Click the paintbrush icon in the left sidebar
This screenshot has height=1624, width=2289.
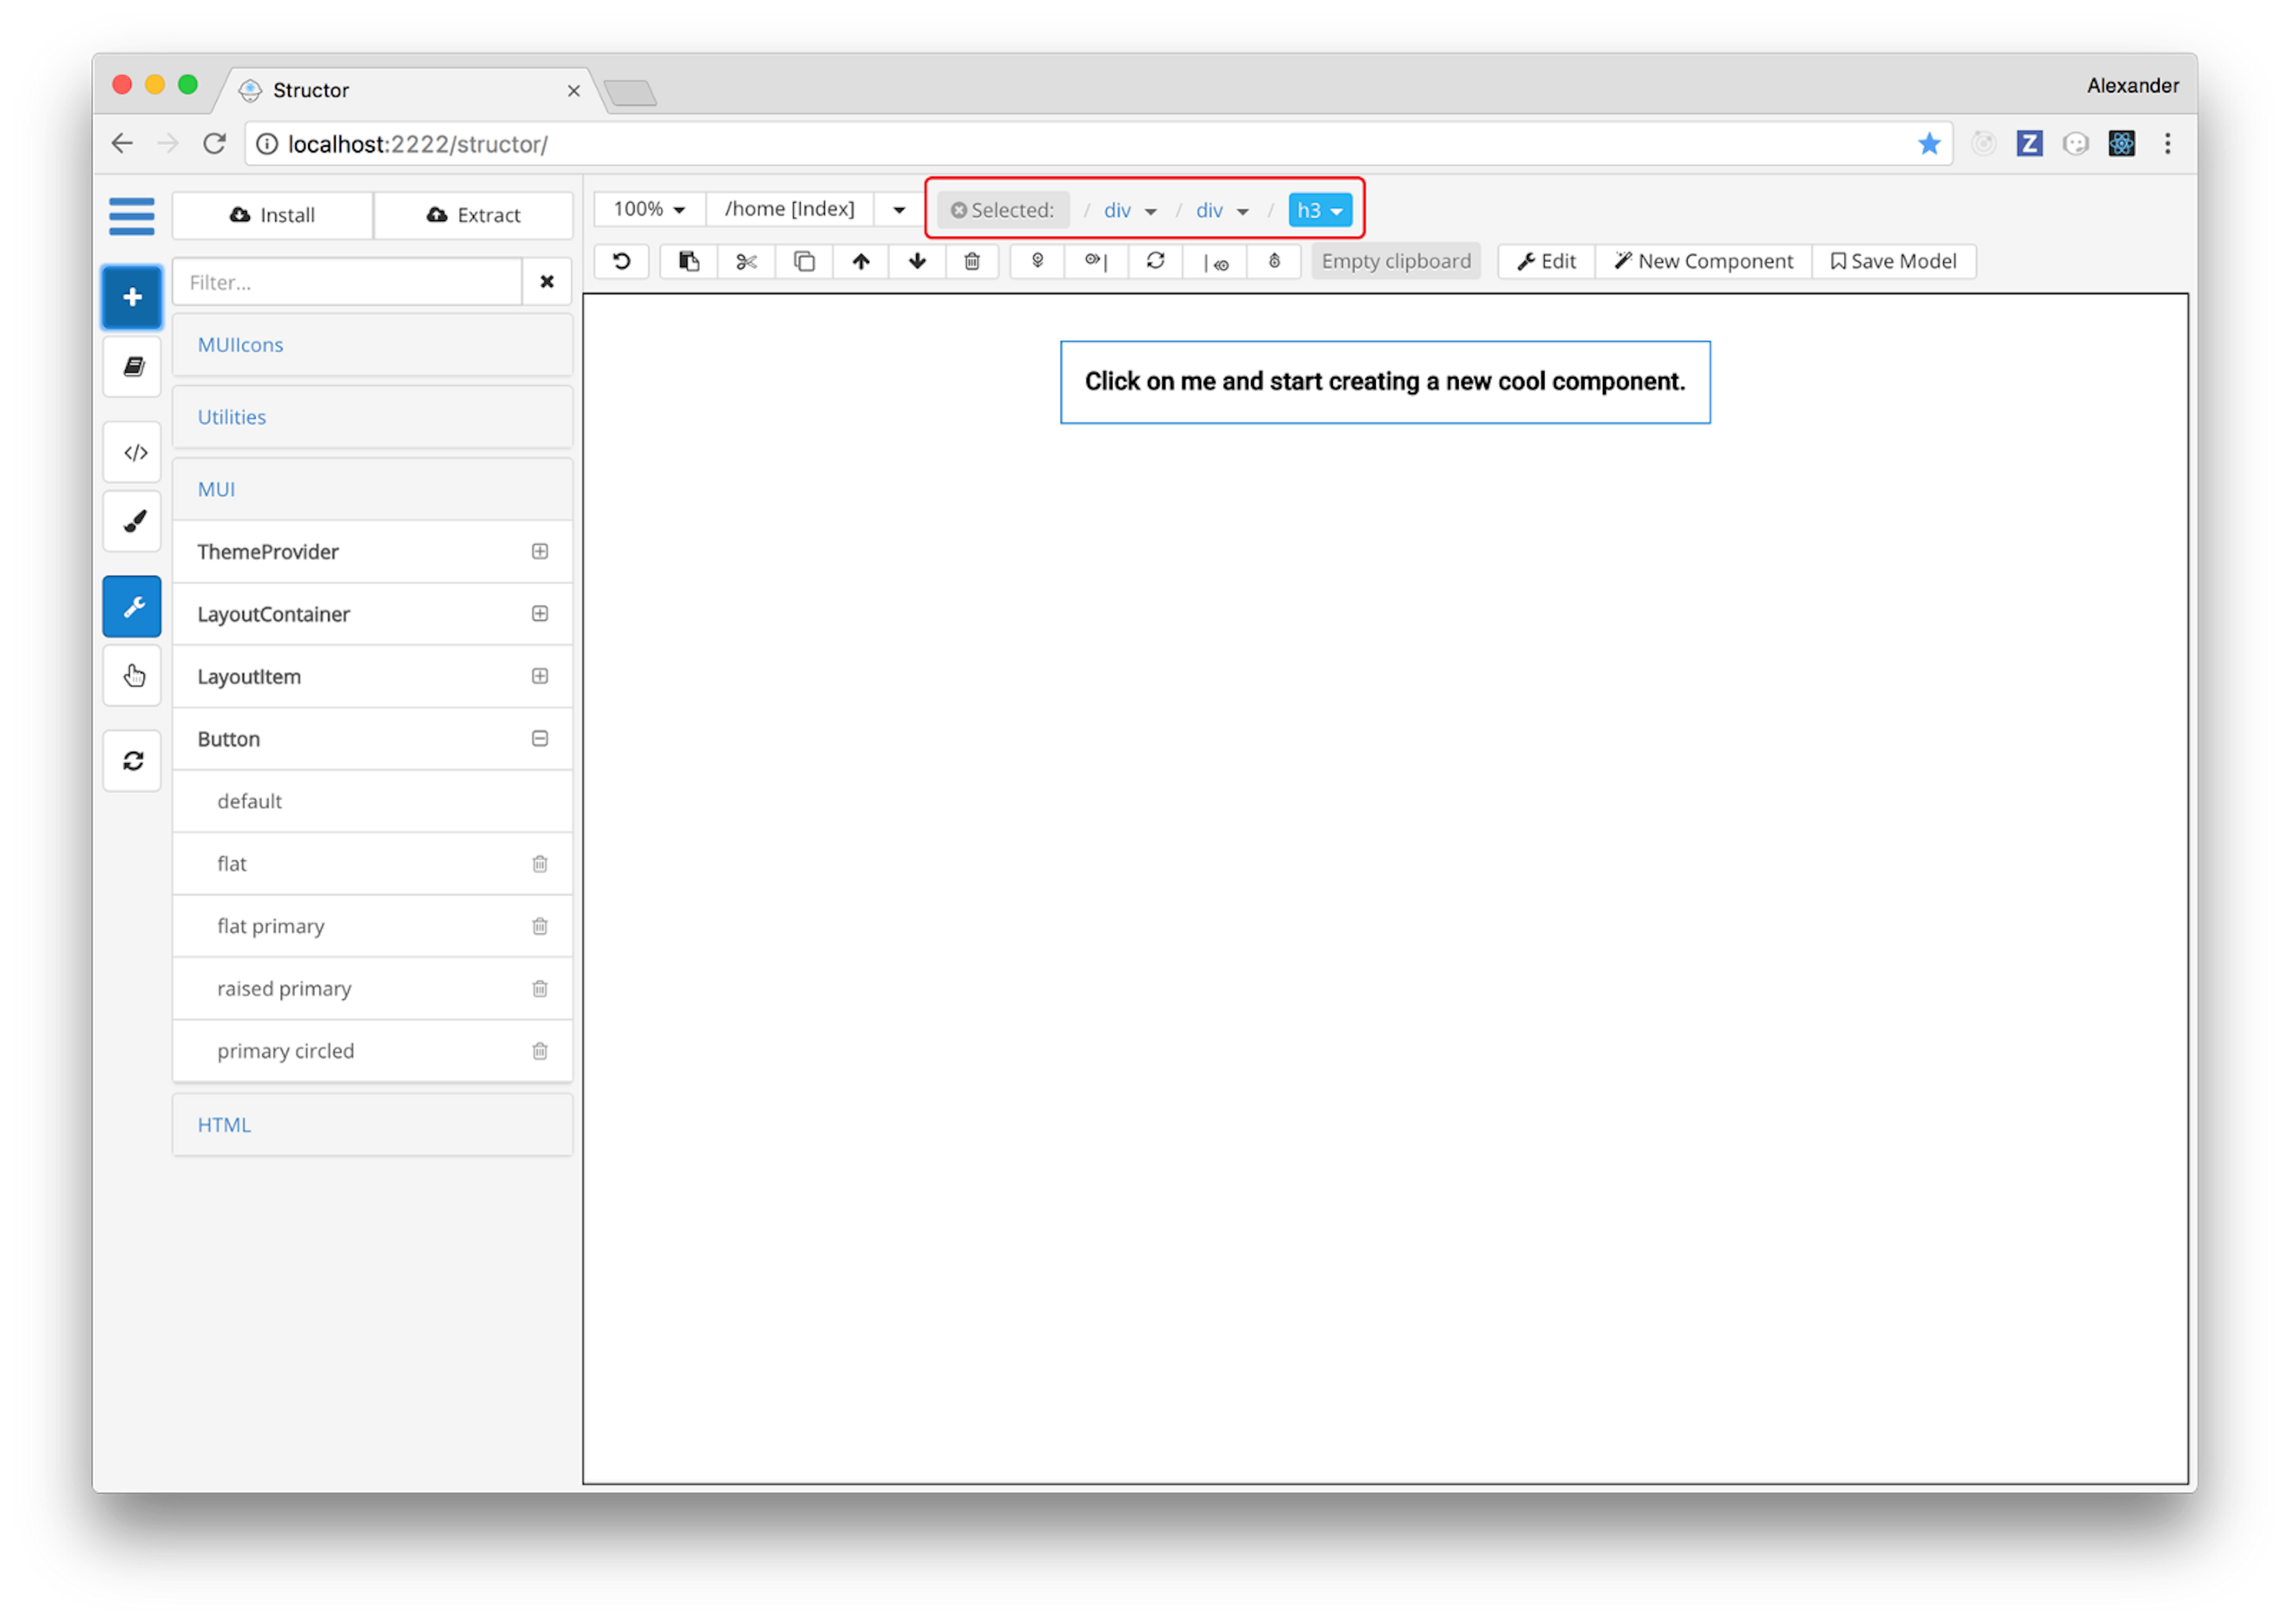click(134, 521)
